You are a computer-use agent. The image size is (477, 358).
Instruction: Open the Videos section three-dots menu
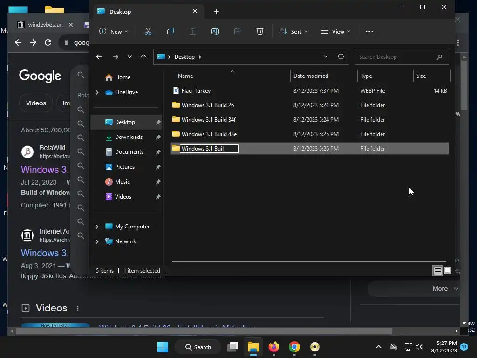78,309
